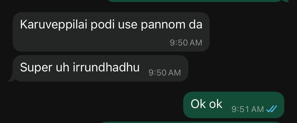Click the 9:51 AM timestamp on Ok ok

(247, 109)
